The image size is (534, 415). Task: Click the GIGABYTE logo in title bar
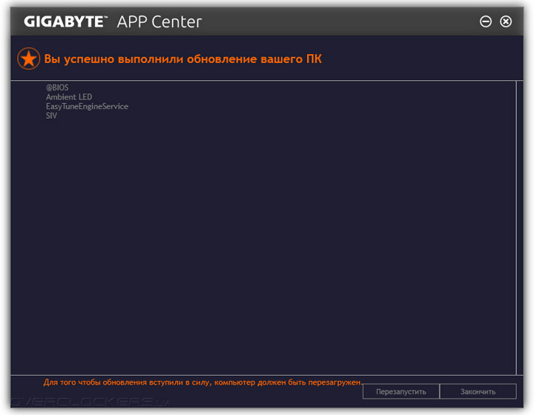[x=65, y=22]
